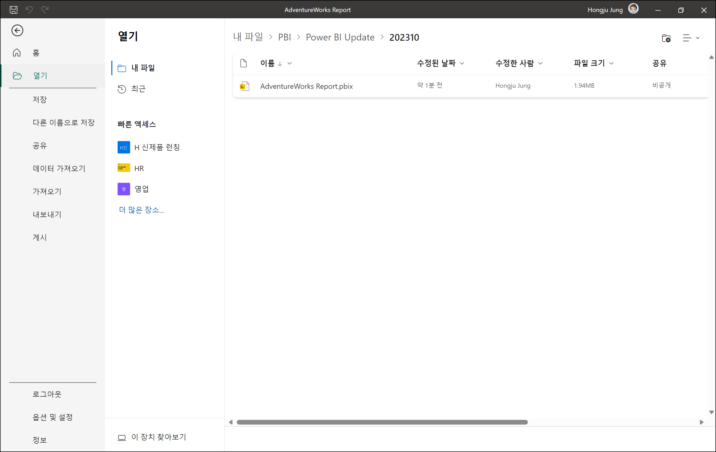716x452 pixels.
Task: Click the save disk icon in title bar
Action: [13, 10]
